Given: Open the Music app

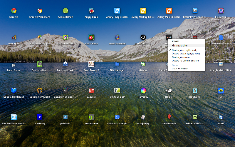Looking at the screenshot, I should point(221,117).
